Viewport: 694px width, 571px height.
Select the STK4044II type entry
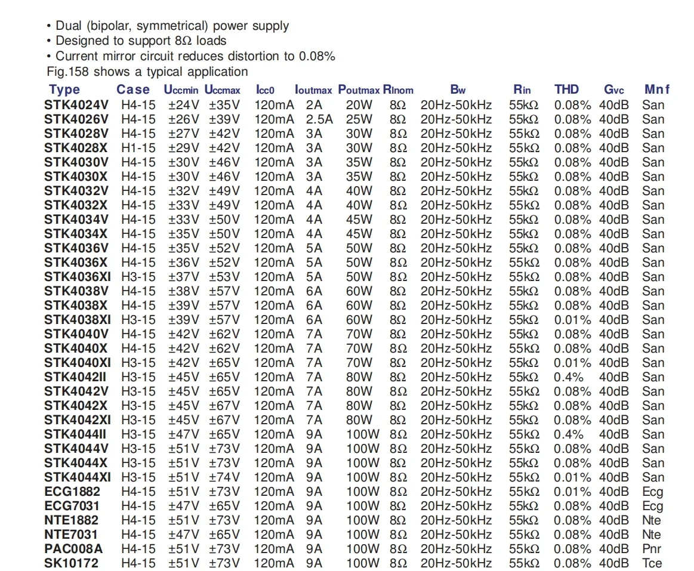click(75, 434)
